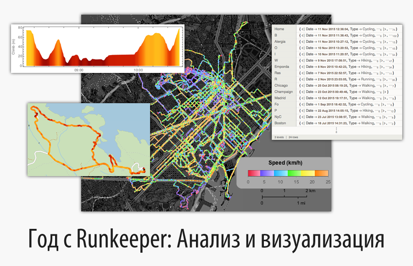Click the "Speed (km/h)" legend title
This screenshot has height=266, width=413.
285,163
